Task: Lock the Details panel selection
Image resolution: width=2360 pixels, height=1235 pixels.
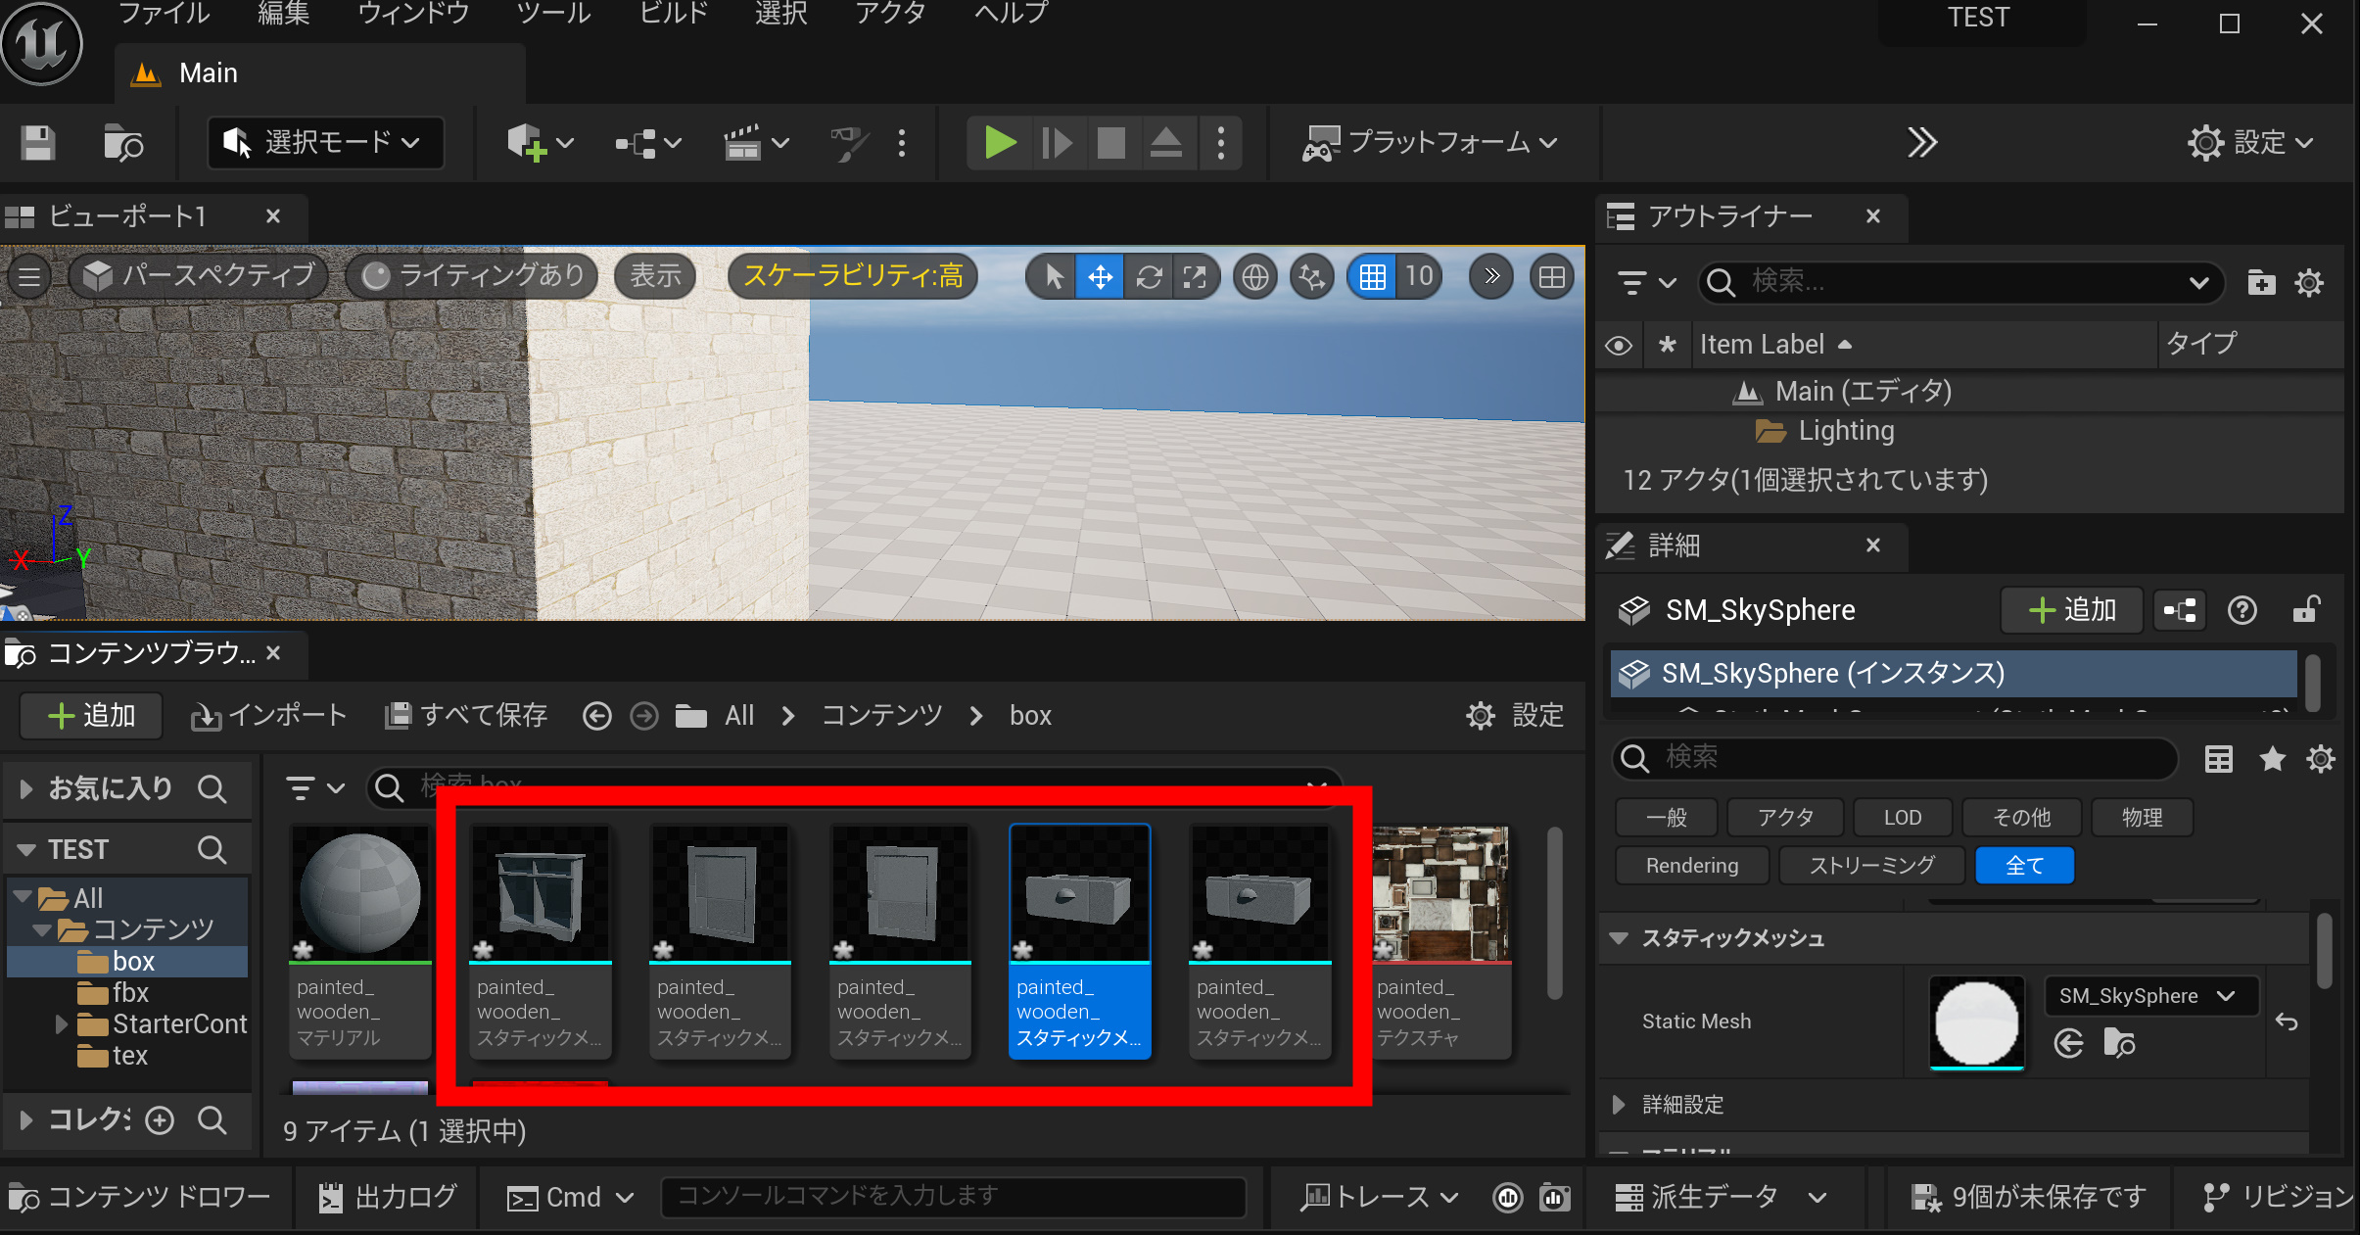Action: pyautogui.click(x=2305, y=610)
